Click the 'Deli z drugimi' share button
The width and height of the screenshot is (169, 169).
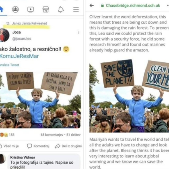[x=68, y=146]
